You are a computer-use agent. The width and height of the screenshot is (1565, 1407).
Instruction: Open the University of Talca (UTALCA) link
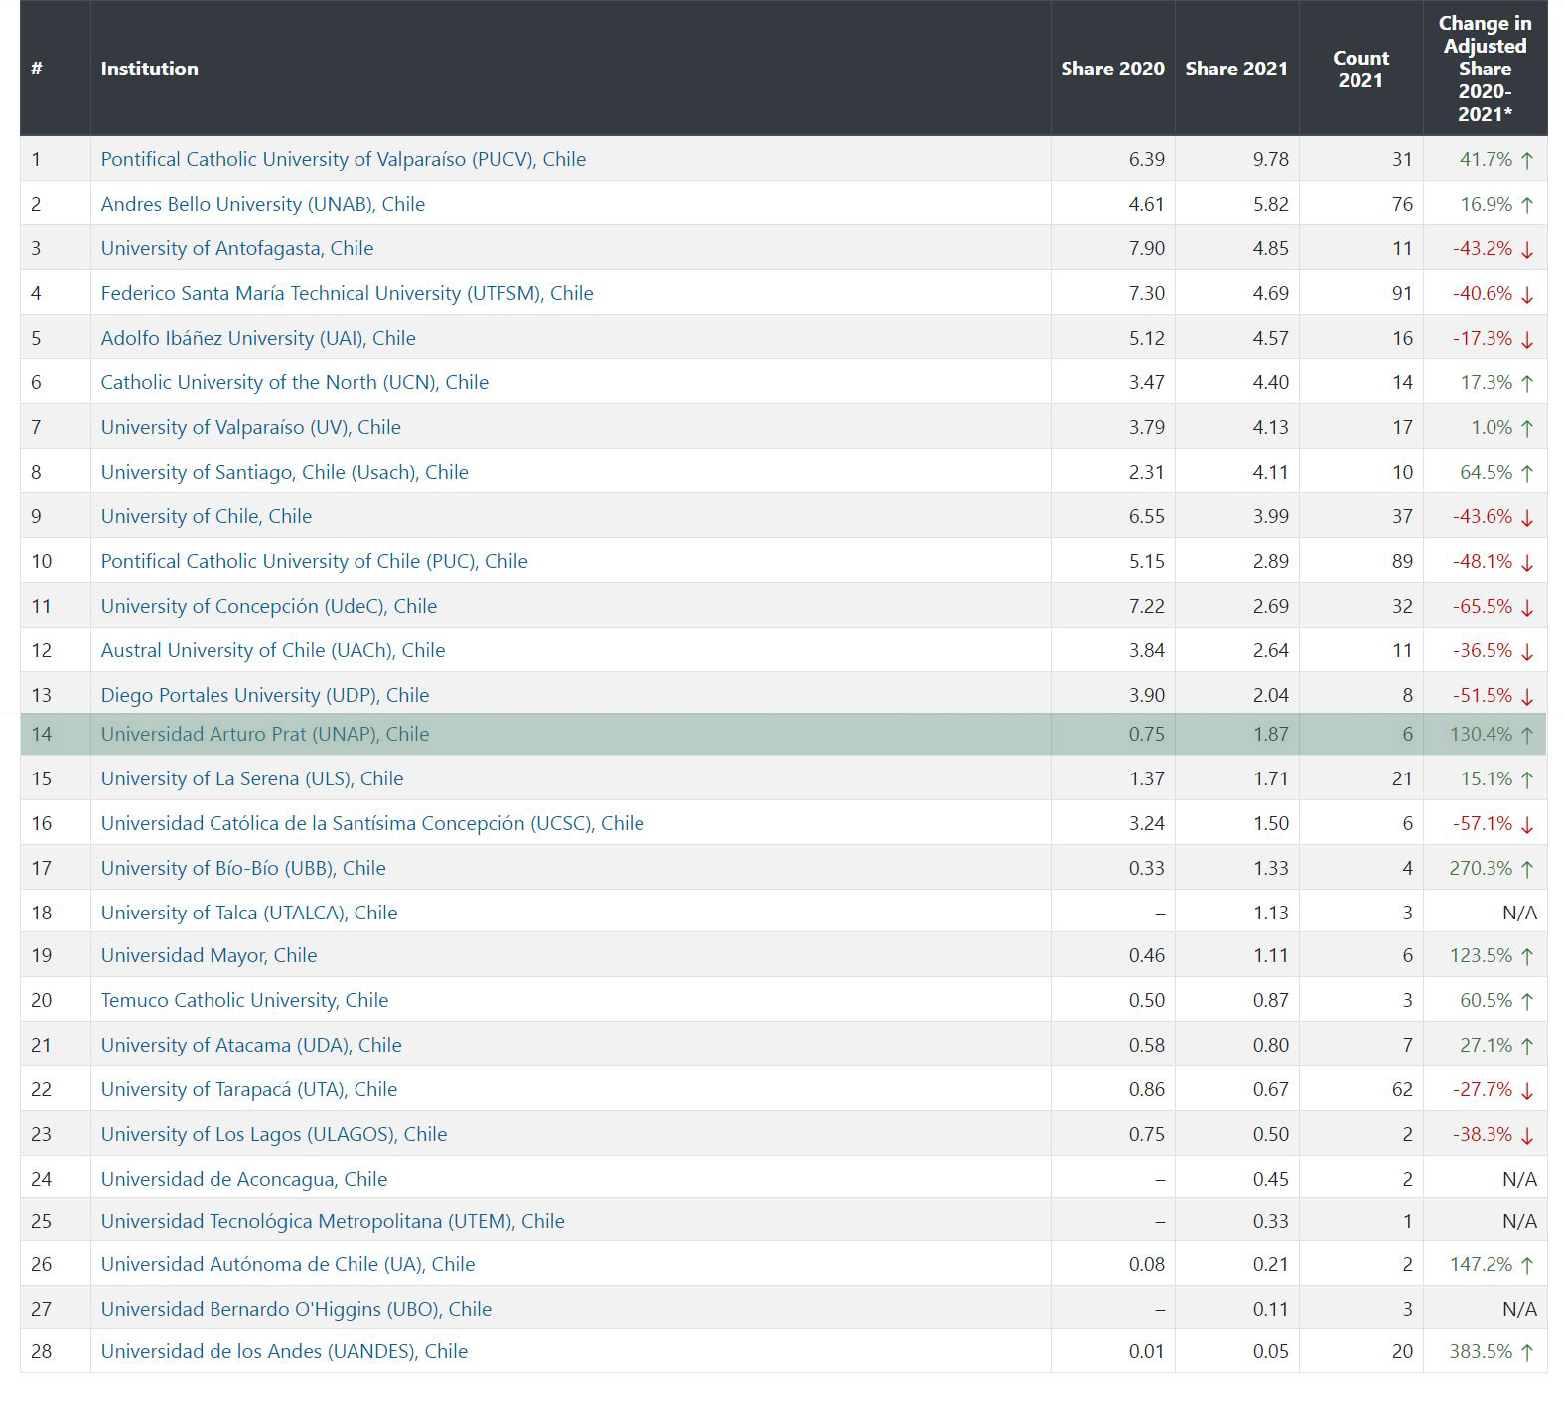248,913
